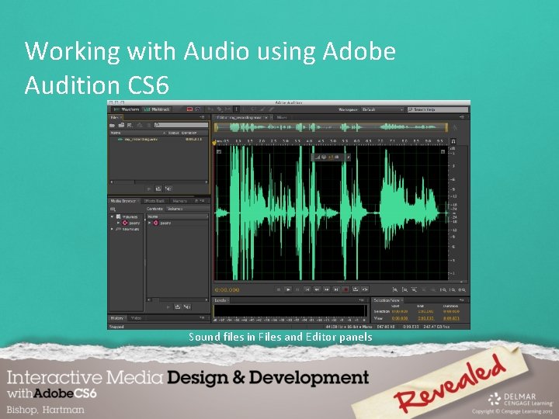Select the Files panel tab
Image resolution: width=559 pixels, height=419 pixels.
tap(115, 117)
